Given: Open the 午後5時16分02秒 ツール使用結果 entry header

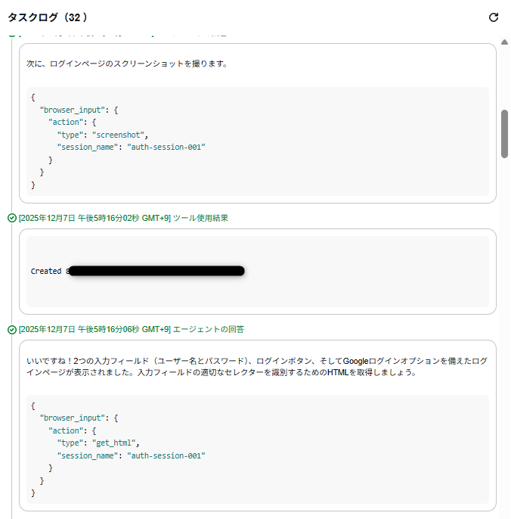Looking at the screenshot, I should (123, 218).
